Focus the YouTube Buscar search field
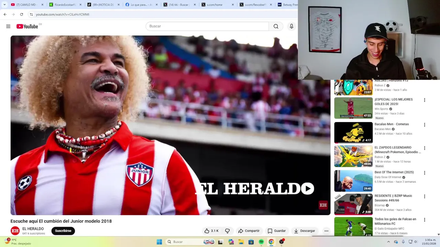This screenshot has height=247, width=440. [x=207, y=26]
